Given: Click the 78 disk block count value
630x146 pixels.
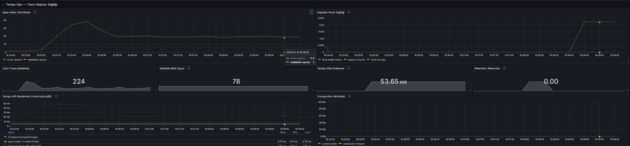Looking at the screenshot, I should pyautogui.click(x=236, y=81).
